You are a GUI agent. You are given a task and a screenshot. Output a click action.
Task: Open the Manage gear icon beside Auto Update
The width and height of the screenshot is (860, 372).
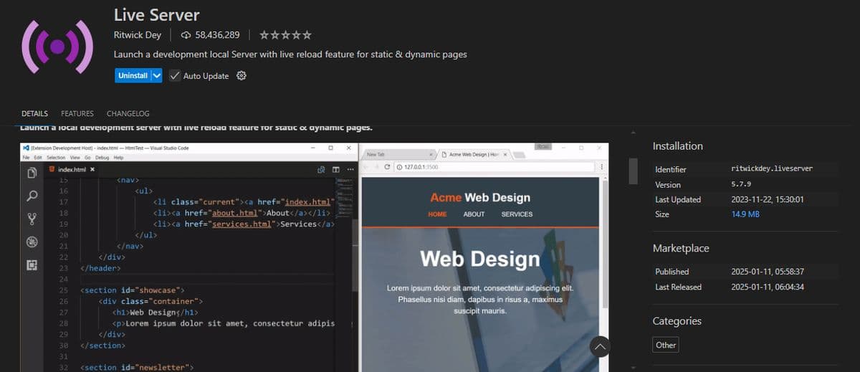[242, 76]
